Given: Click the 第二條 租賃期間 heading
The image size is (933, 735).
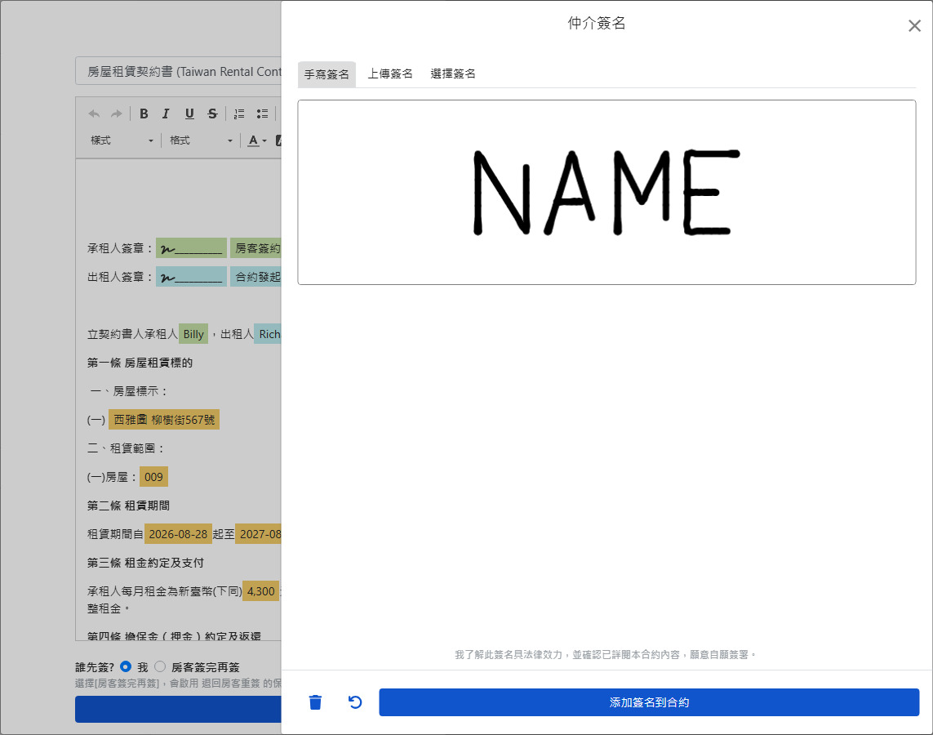Looking at the screenshot, I should tap(128, 506).
